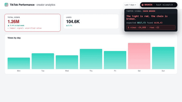Click the Sat axis label
Screen dimensions: 182x102
point(139,71)
